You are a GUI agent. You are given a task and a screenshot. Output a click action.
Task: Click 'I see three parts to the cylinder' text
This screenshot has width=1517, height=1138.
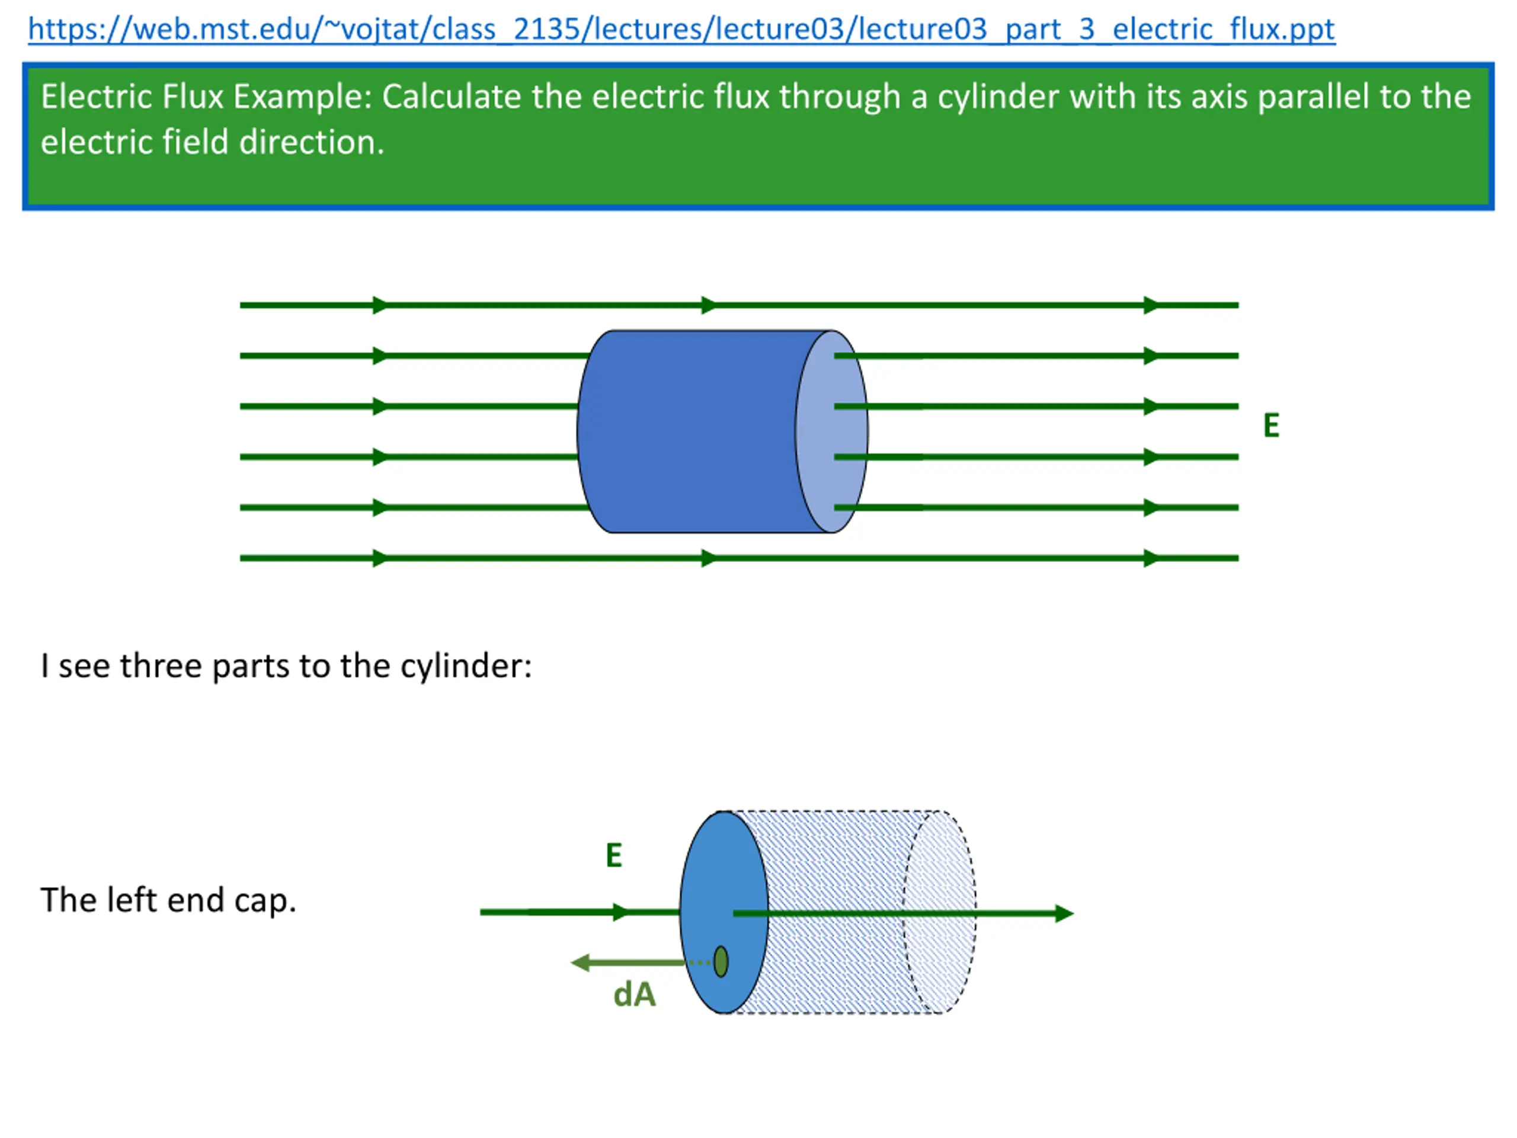[287, 666]
